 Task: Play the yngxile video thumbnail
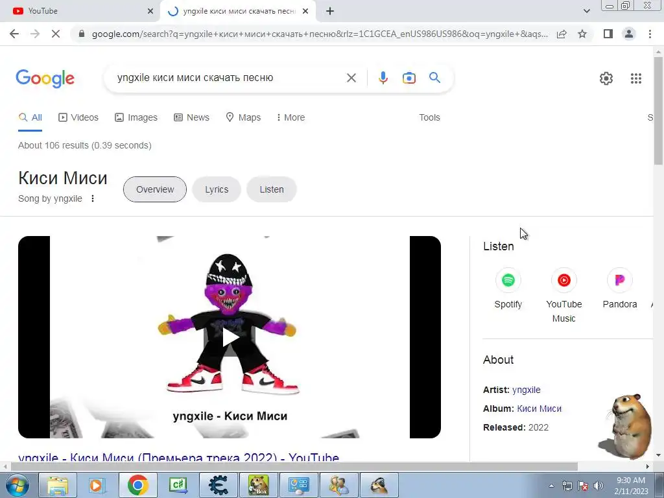(x=230, y=337)
